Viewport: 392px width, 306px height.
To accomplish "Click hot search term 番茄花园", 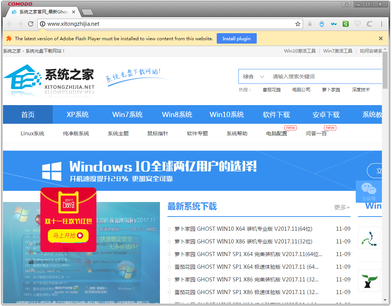I will click(x=272, y=90).
